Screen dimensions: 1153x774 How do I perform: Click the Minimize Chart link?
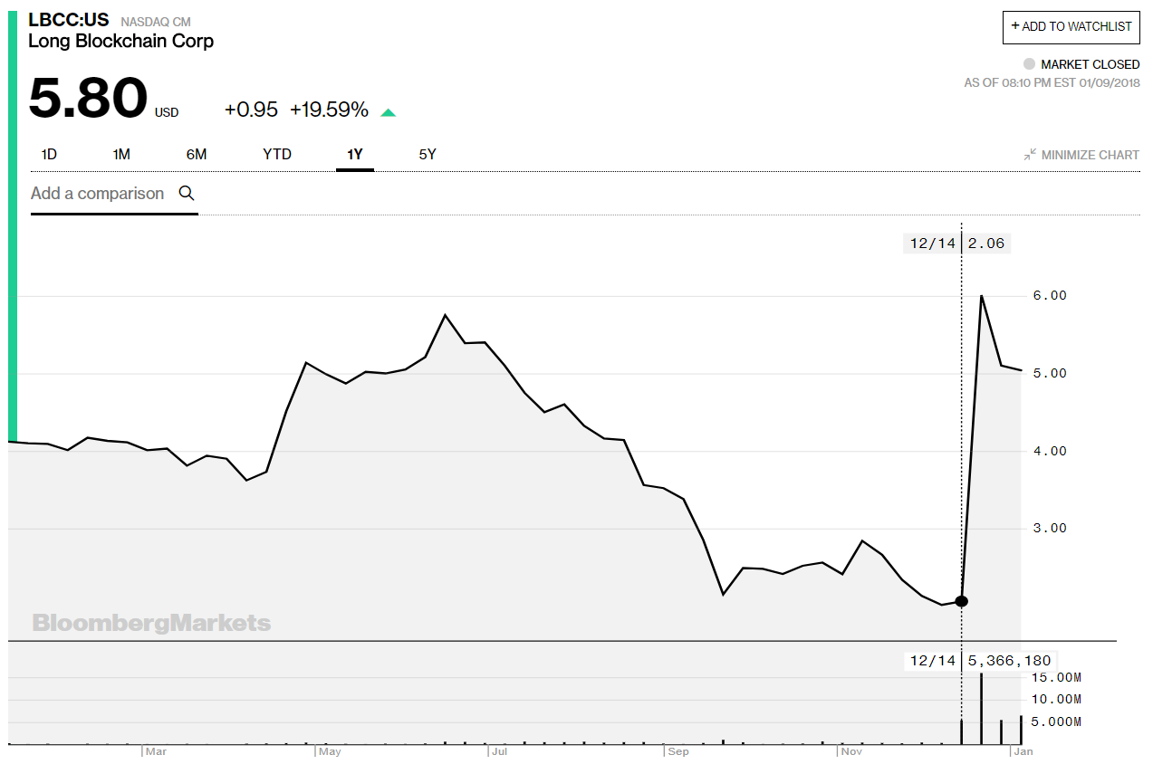pos(1090,155)
